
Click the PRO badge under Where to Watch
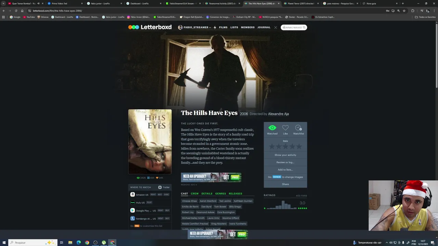[137, 226]
